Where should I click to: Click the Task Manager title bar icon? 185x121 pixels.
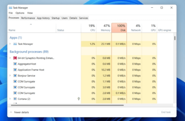click(x=10, y=8)
